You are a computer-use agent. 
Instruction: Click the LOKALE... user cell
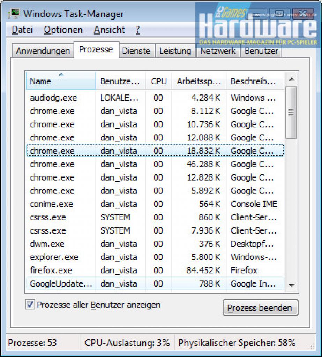point(119,98)
